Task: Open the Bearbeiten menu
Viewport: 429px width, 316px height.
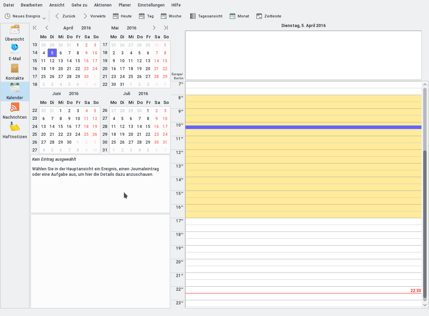Action: pyautogui.click(x=31, y=5)
